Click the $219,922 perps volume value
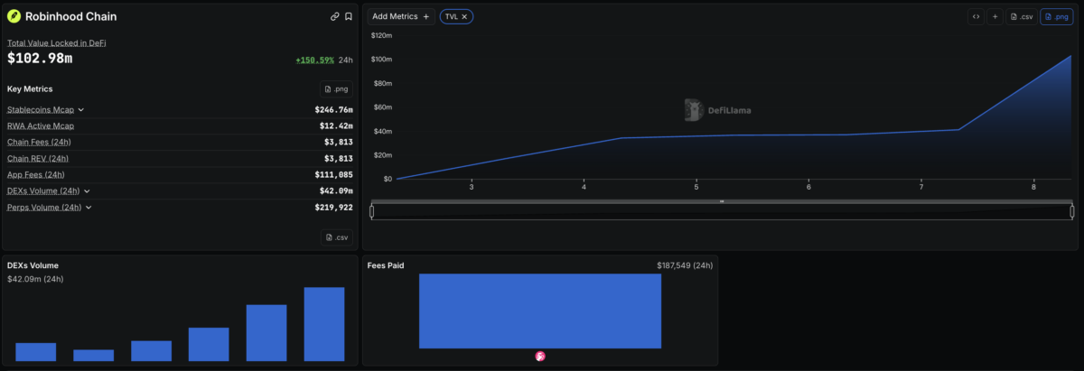Screen dimensions: 1084x371 (x=336, y=207)
